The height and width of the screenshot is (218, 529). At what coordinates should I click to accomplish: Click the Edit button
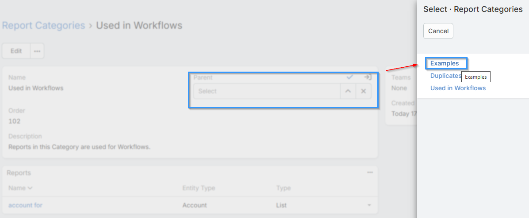pos(16,51)
